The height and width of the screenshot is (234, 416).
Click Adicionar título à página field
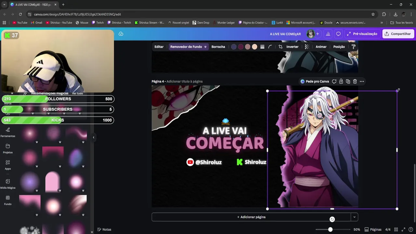click(185, 82)
